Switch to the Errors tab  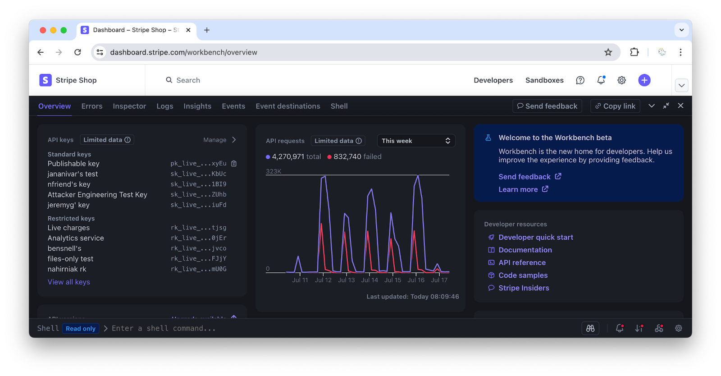pyautogui.click(x=92, y=106)
